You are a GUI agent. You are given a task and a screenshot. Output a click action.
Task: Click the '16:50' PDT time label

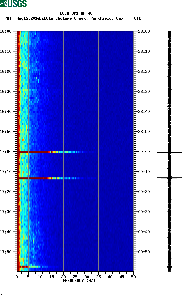point(6,132)
